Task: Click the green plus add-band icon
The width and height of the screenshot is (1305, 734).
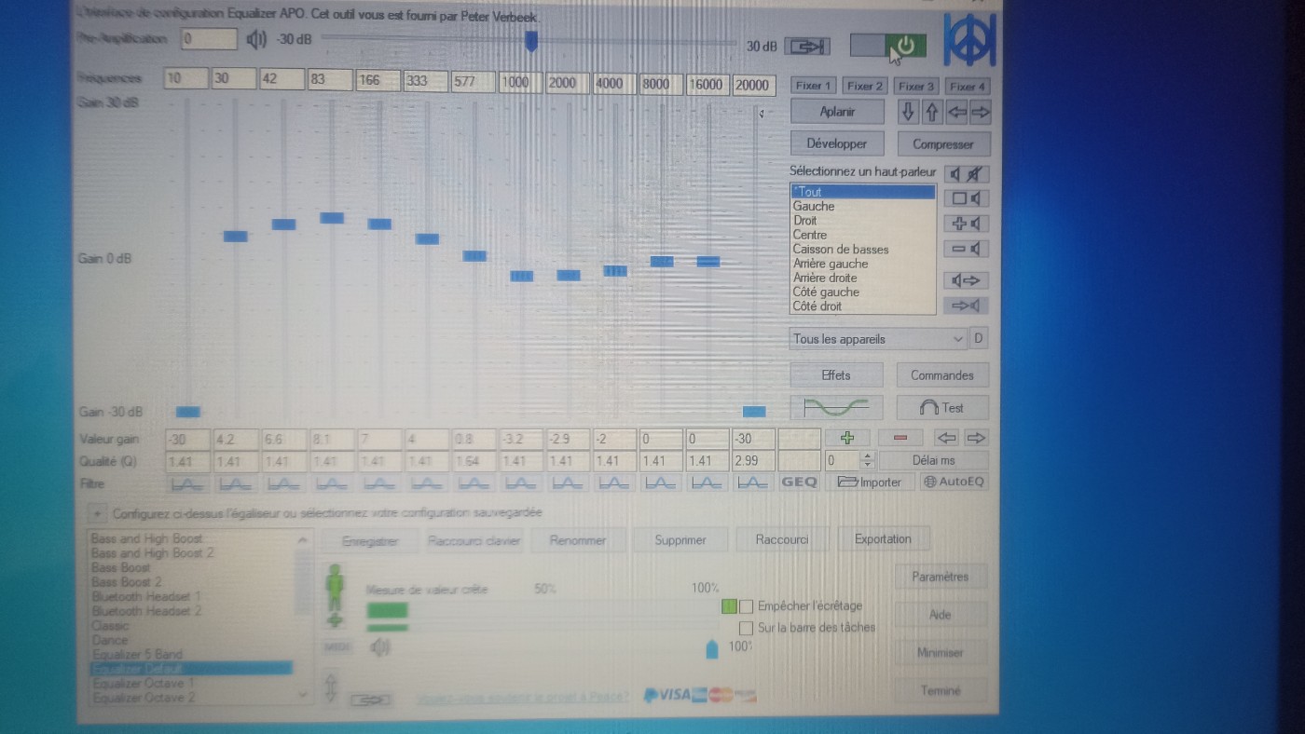Action: pyautogui.click(x=847, y=438)
